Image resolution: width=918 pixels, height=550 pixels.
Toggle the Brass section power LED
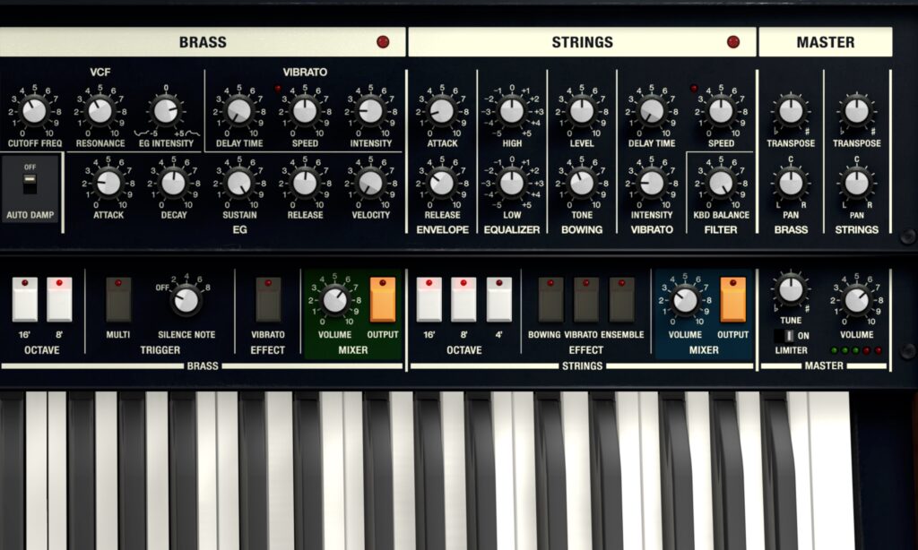point(383,42)
